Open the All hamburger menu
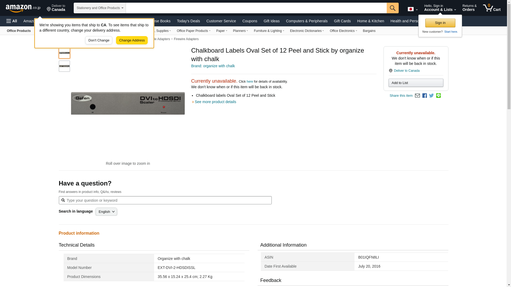 point(12,21)
